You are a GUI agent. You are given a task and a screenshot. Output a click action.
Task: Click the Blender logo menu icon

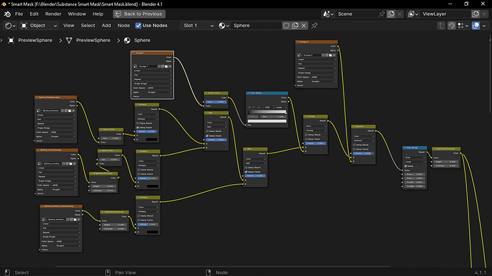coord(7,14)
